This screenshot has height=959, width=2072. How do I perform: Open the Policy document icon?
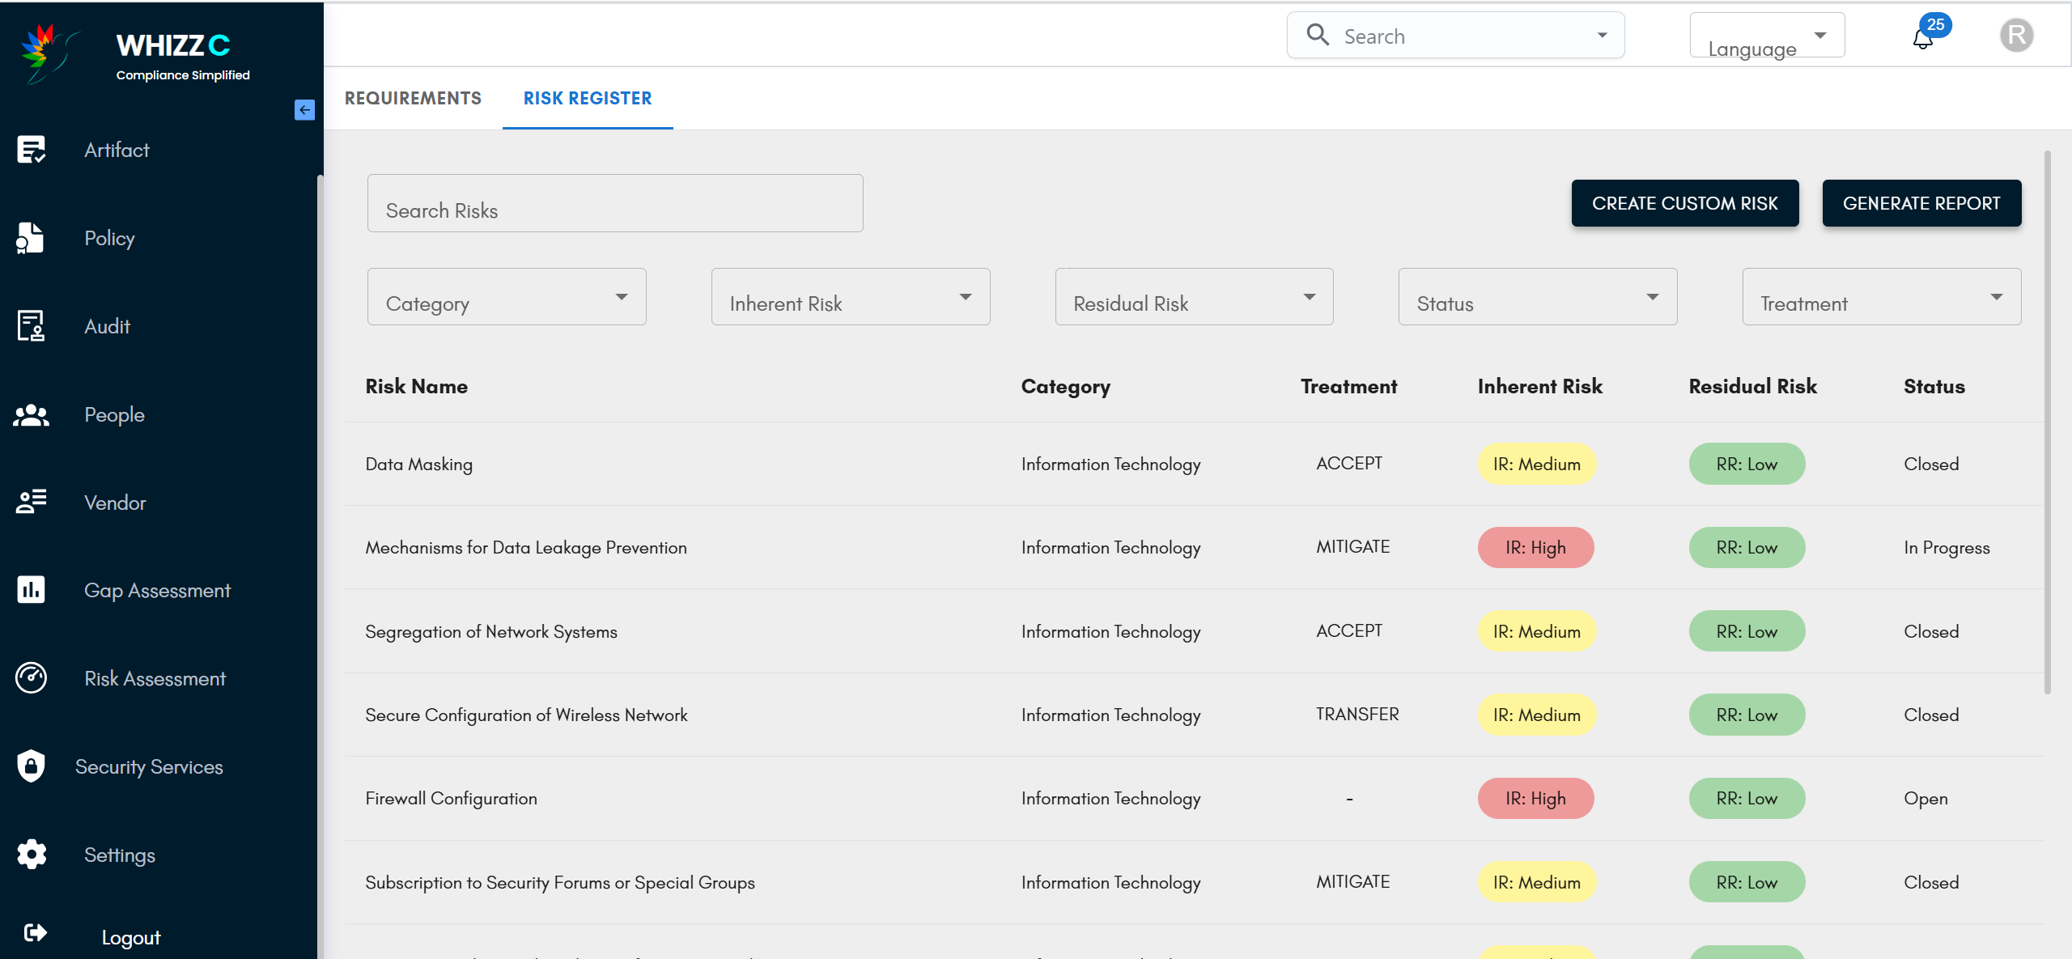(31, 238)
